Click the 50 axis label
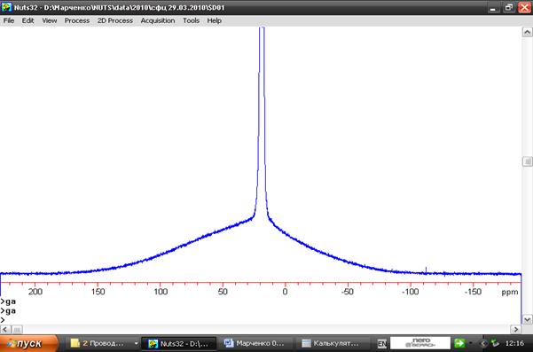 [x=223, y=292]
